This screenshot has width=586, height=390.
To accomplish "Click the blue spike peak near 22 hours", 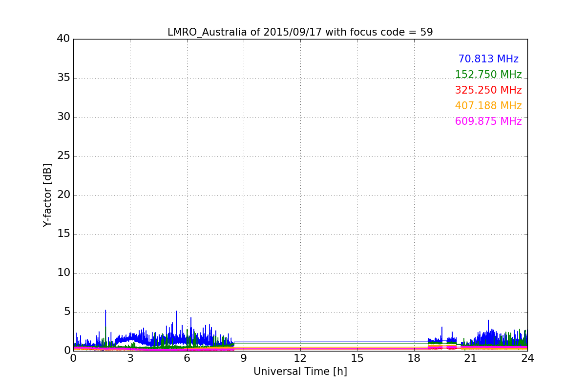I will point(488,321).
